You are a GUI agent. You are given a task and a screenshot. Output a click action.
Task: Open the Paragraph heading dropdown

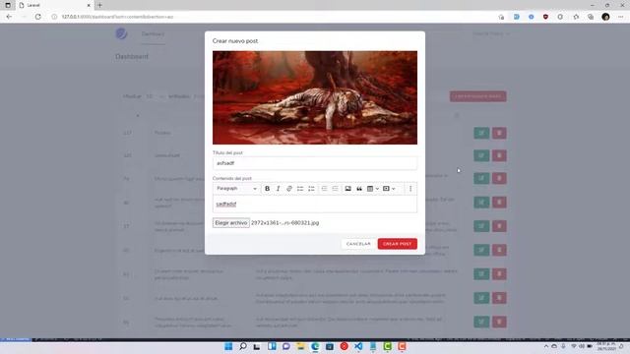[x=236, y=189]
